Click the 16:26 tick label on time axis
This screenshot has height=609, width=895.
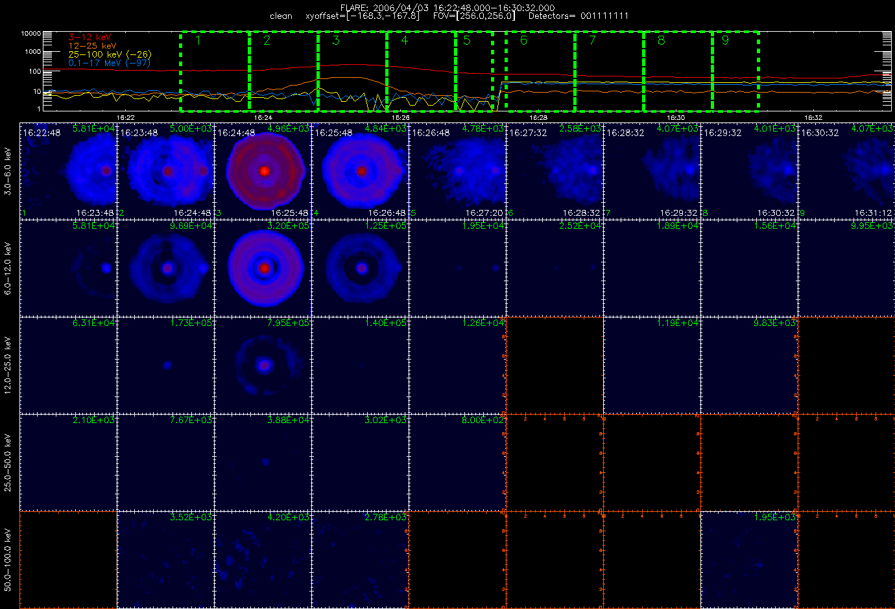[x=400, y=118]
